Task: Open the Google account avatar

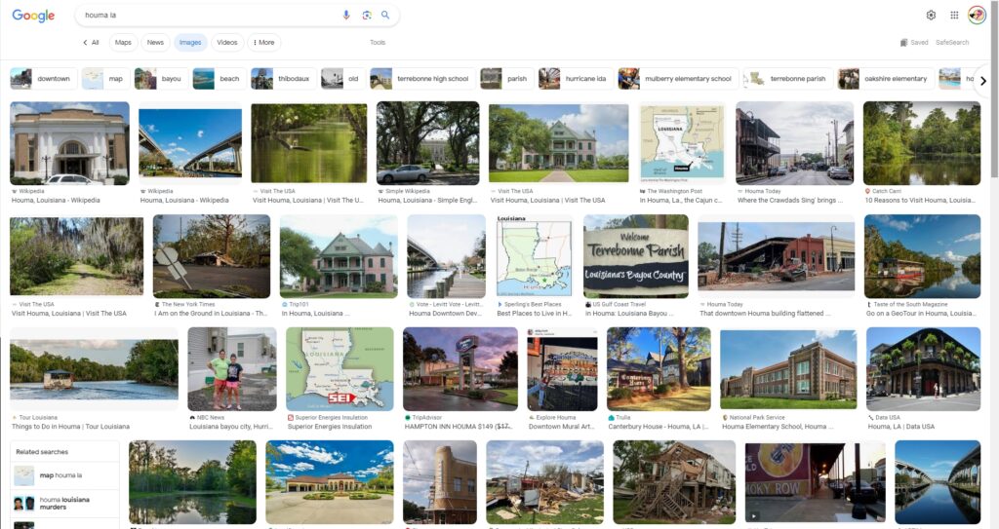Action: [x=977, y=15]
